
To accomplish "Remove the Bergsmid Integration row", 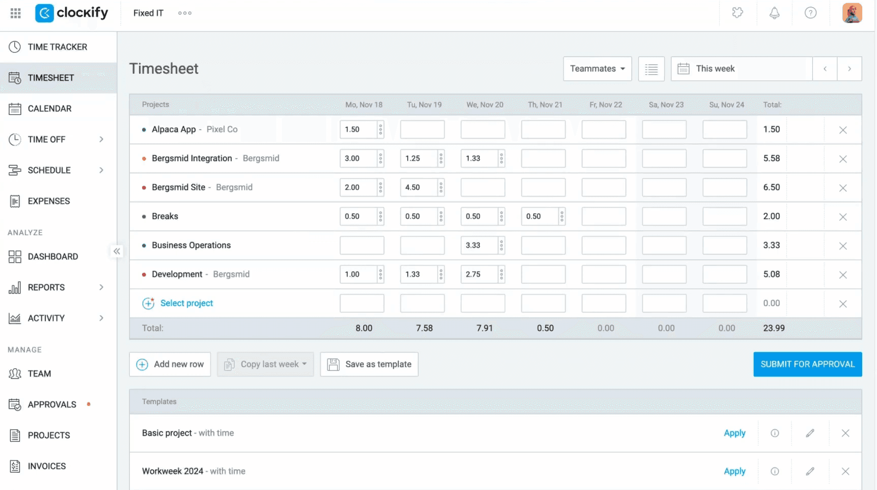I will coord(843,159).
